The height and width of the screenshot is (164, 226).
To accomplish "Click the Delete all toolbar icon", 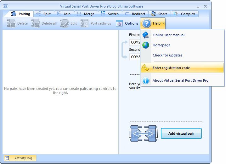I will [36, 23].
